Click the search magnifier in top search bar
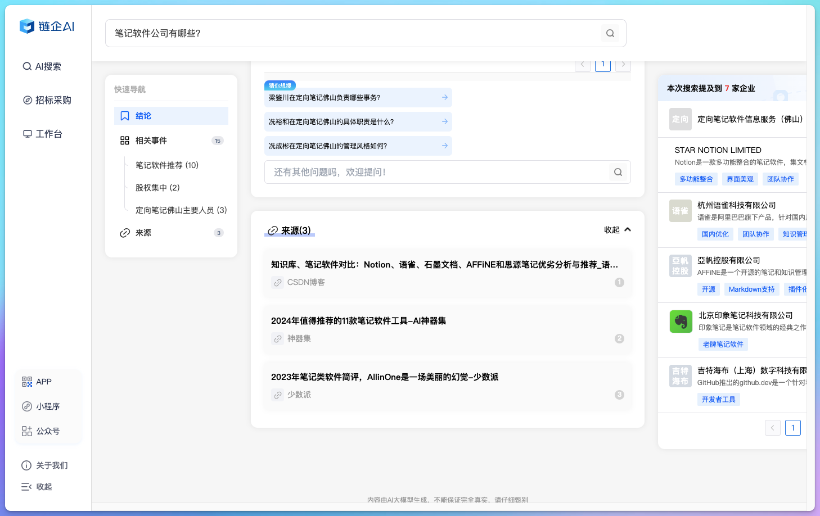This screenshot has height=516, width=820. tap(610, 33)
